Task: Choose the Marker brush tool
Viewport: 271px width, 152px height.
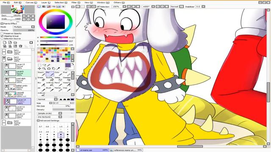Action: (x=58, y=89)
